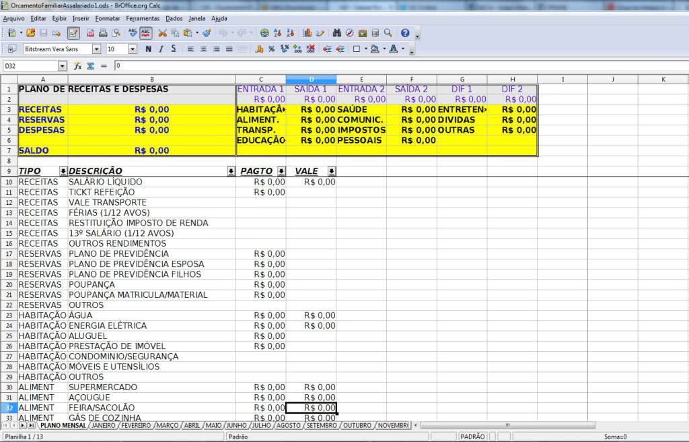Screen dimensions: 689x442
Task: Open the Insert Chart tool
Action: click(307, 32)
